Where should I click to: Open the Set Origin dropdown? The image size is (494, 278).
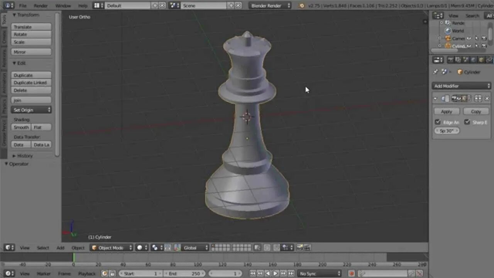31,110
